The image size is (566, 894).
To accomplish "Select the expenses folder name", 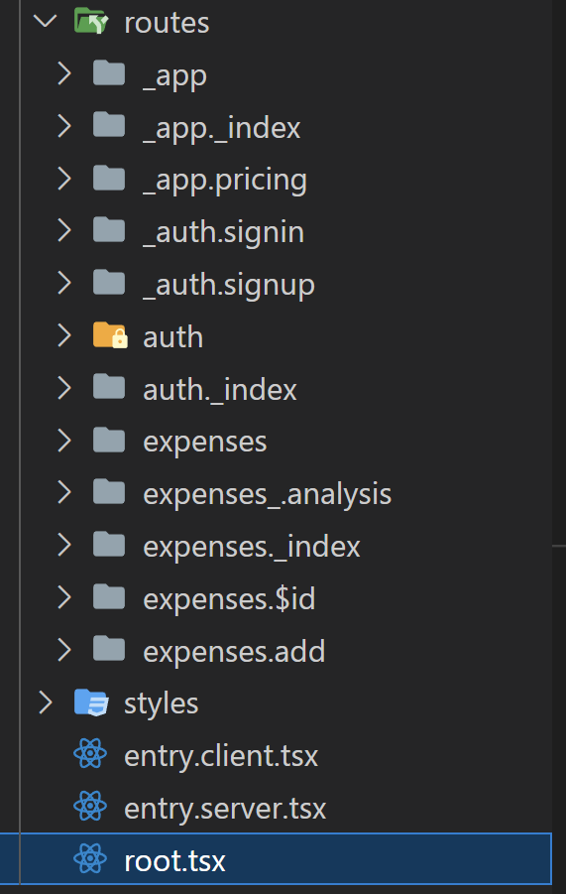I will click(205, 444).
